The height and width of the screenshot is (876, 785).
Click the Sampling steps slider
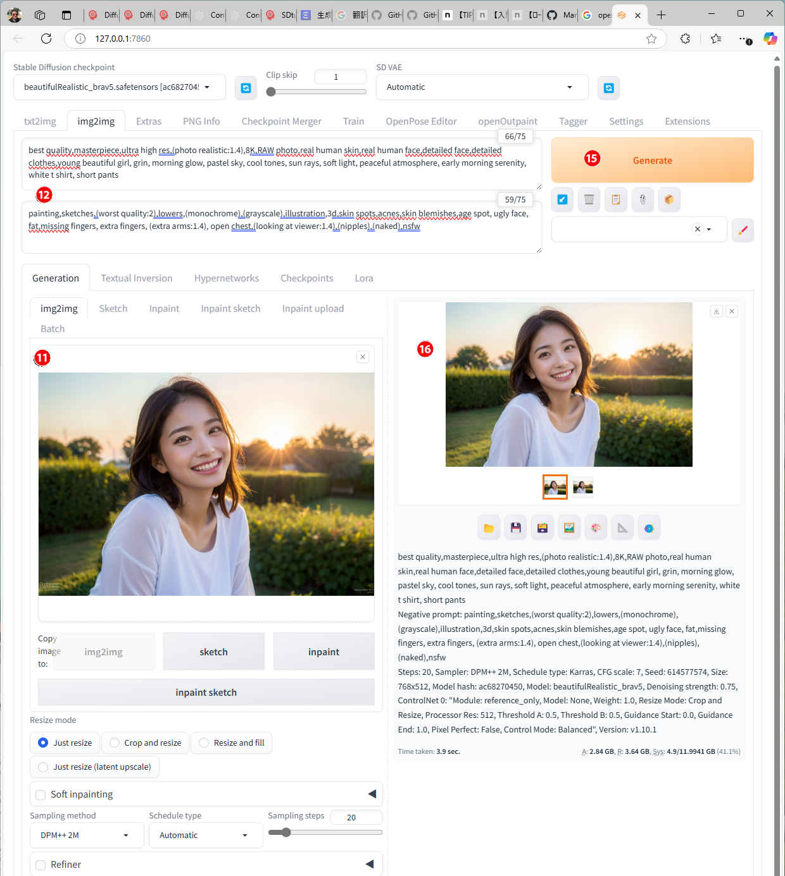coord(325,832)
